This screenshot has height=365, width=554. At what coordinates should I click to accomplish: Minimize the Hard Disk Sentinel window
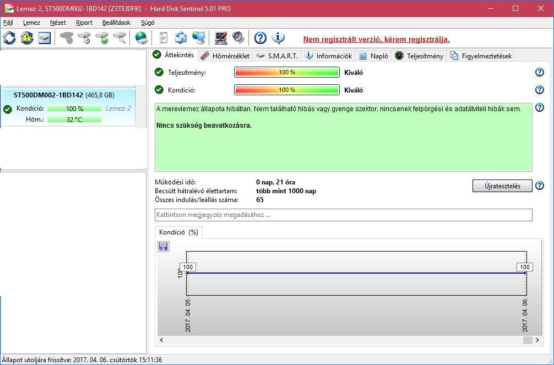tap(491, 8)
